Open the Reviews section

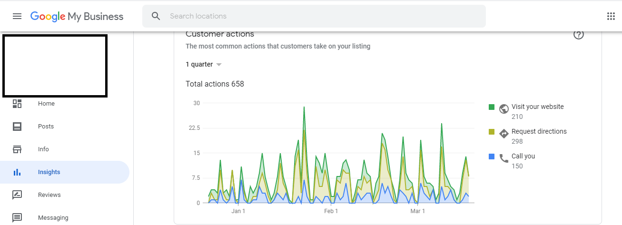click(x=49, y=195)
